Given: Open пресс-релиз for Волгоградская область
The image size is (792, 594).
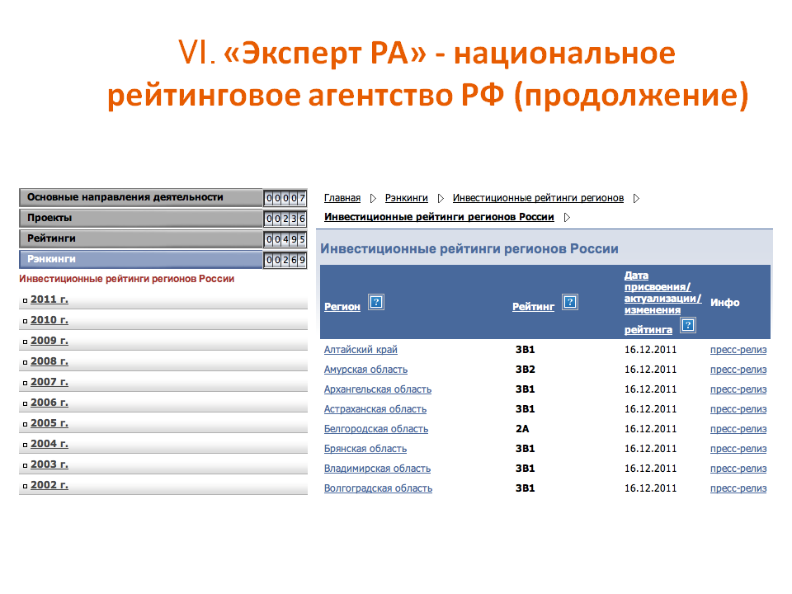Looking at the screenshot, I should 738,488.
